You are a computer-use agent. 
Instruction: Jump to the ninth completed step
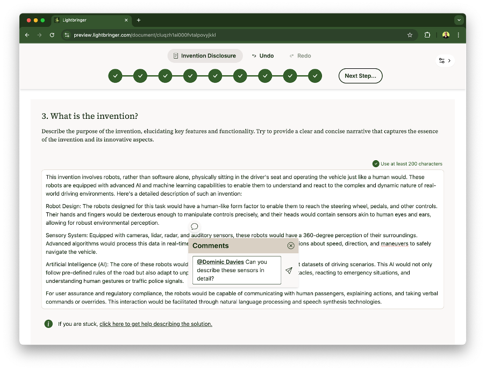click(315, 76)
